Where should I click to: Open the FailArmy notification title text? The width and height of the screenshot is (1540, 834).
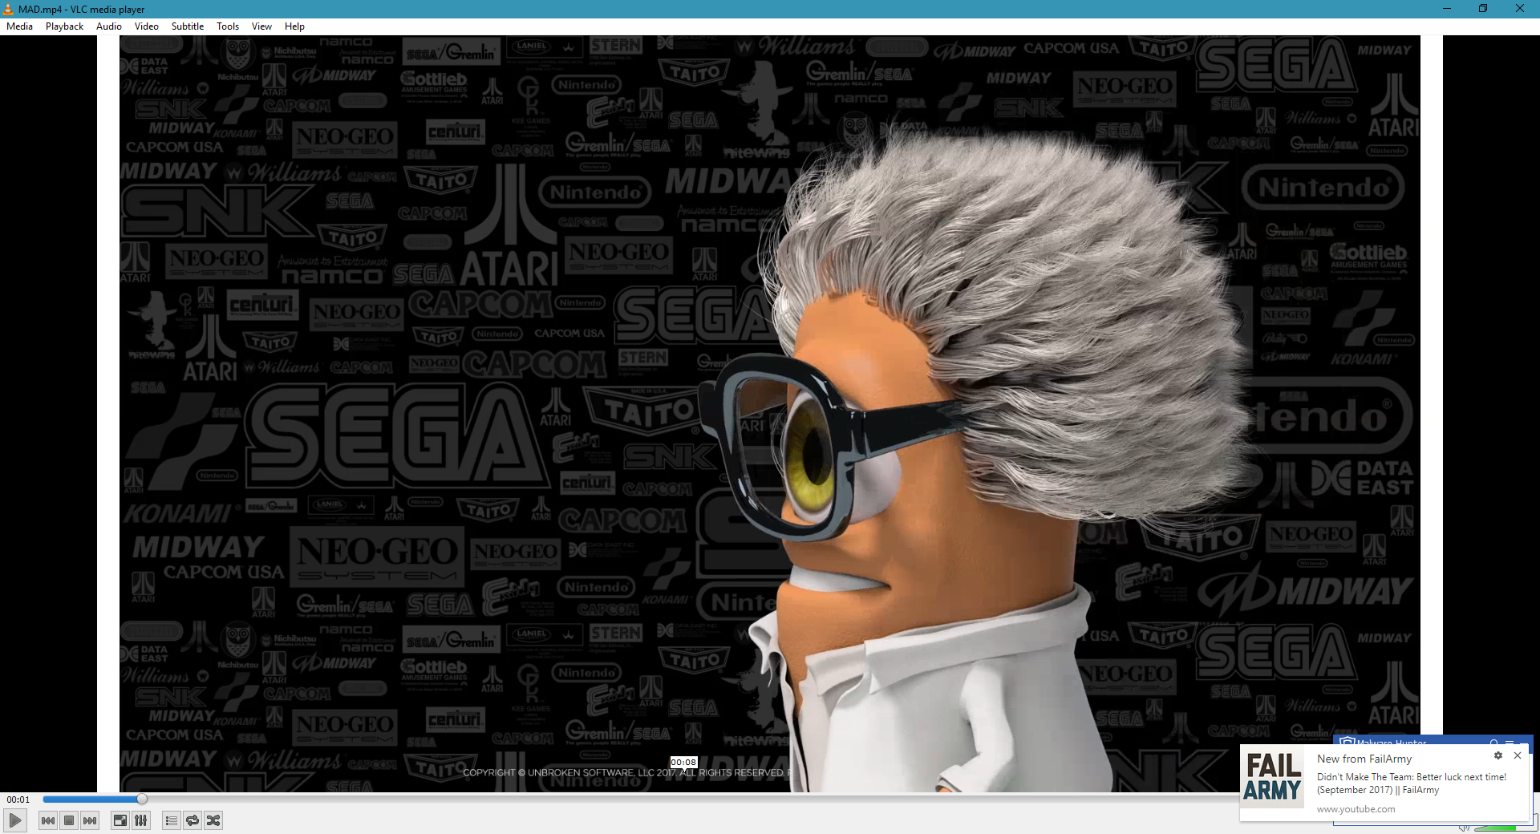tap(1364, 759)
